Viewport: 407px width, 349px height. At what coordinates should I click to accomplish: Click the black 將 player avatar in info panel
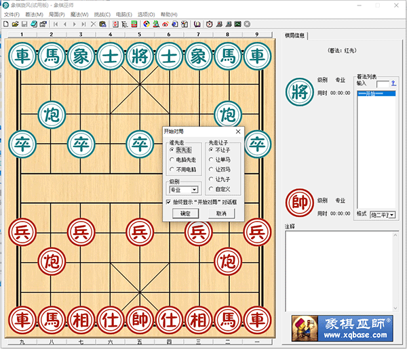(300, 92)
